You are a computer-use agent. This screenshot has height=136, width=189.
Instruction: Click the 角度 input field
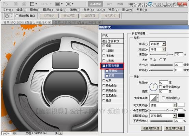[163, 83]
